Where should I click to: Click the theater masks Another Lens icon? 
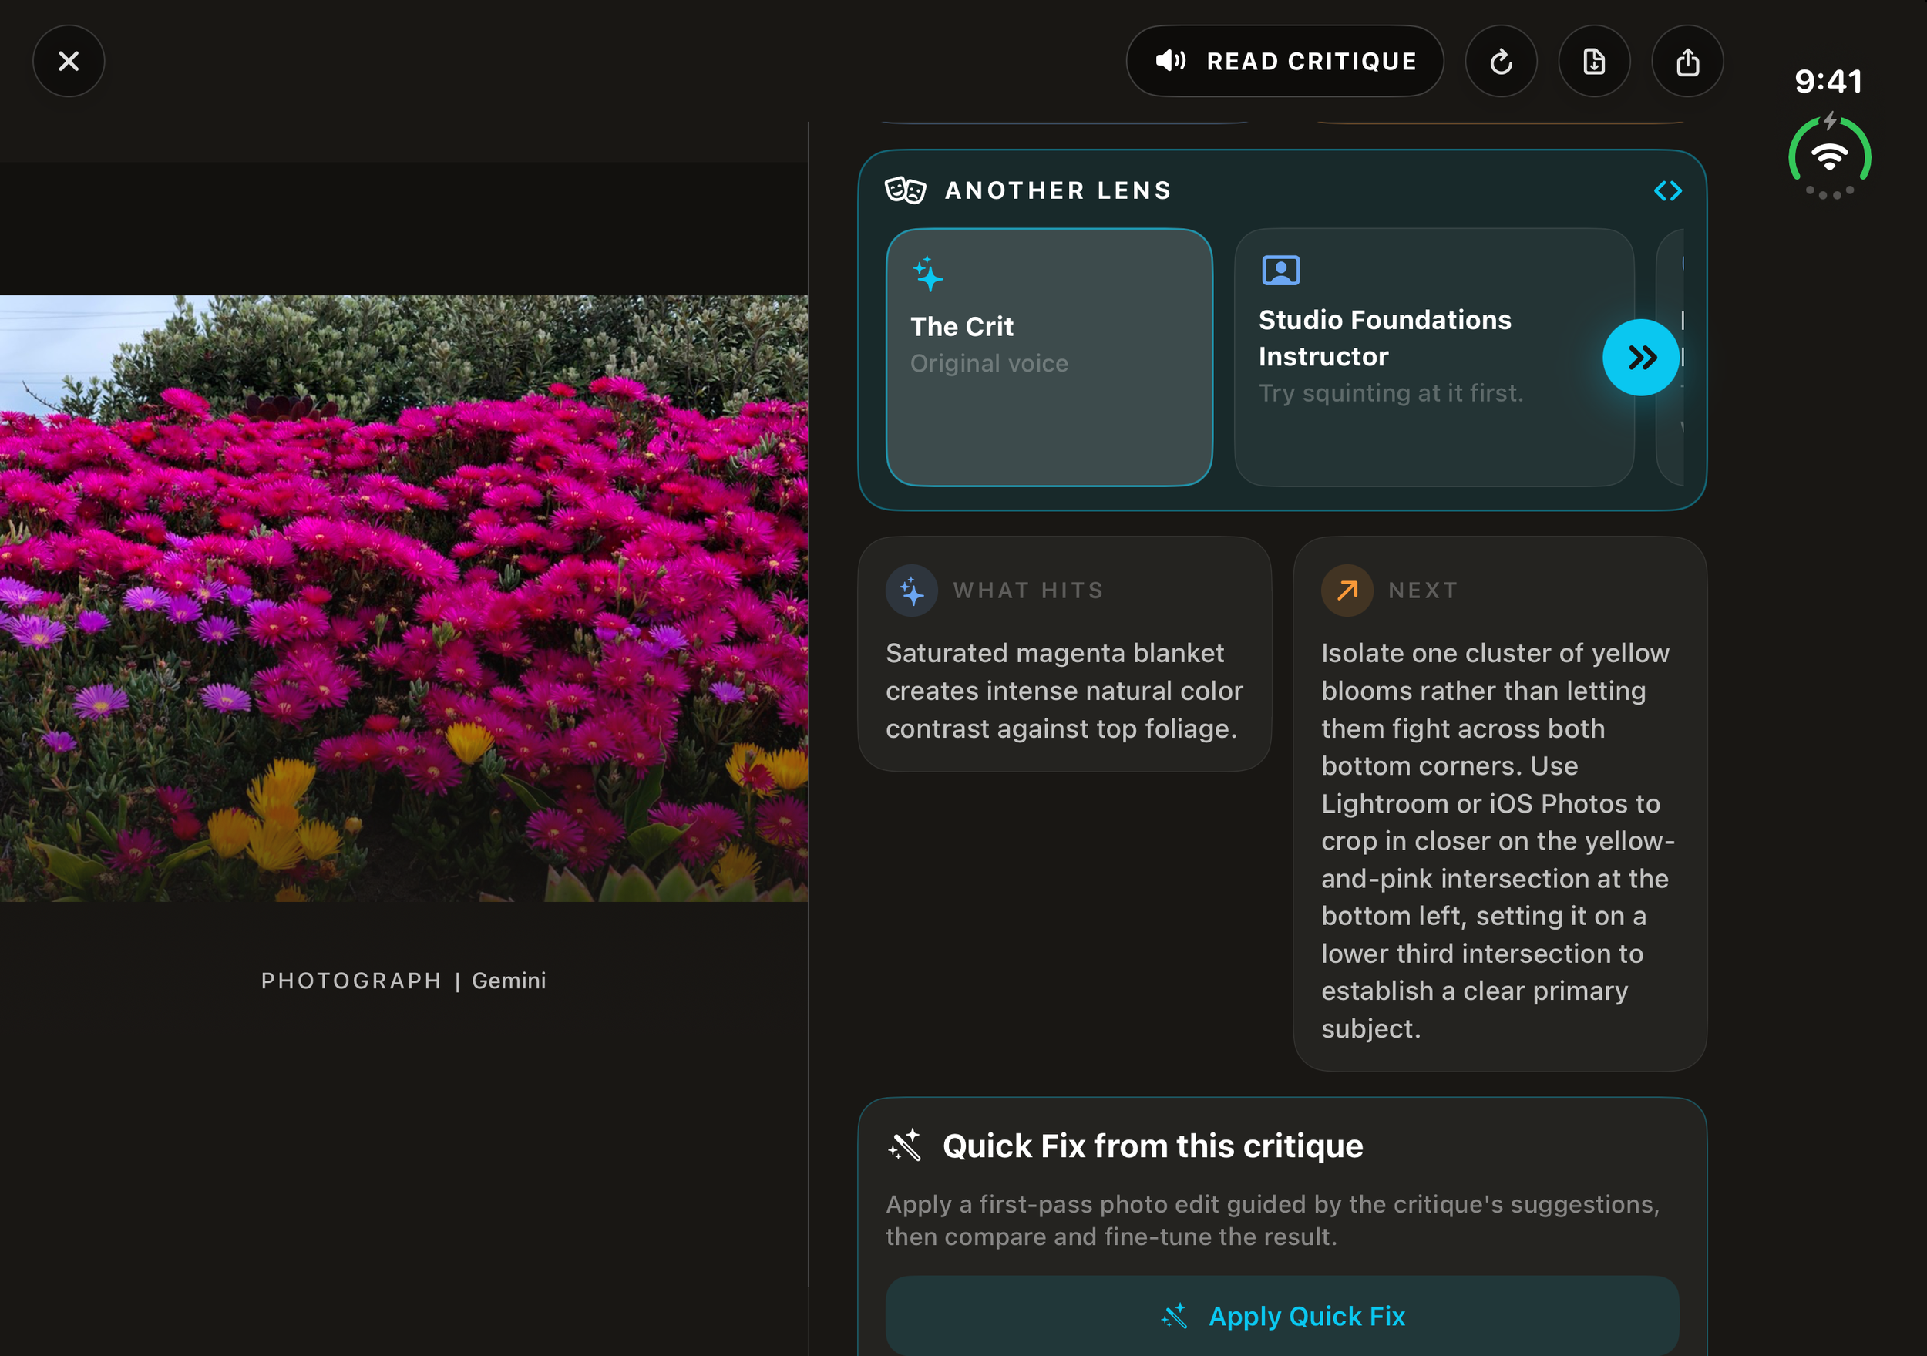pyautogui.click(x=906, y=190)
